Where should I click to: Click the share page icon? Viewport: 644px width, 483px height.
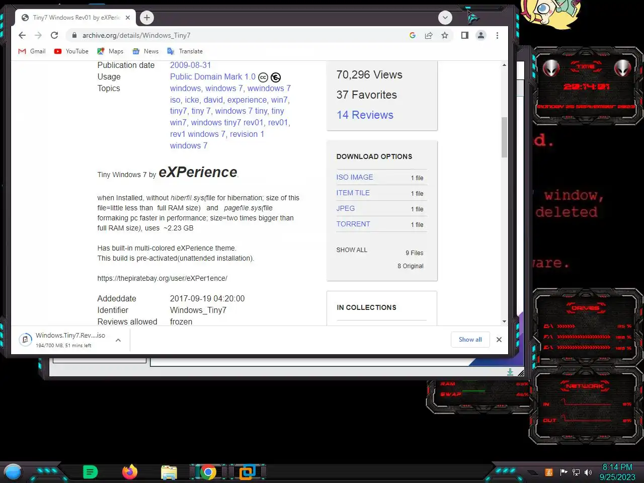pyautogui.click(x=429, y=35)
